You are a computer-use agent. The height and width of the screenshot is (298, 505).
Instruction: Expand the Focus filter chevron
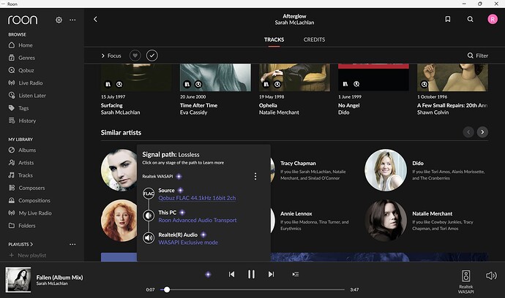(103, 56)
